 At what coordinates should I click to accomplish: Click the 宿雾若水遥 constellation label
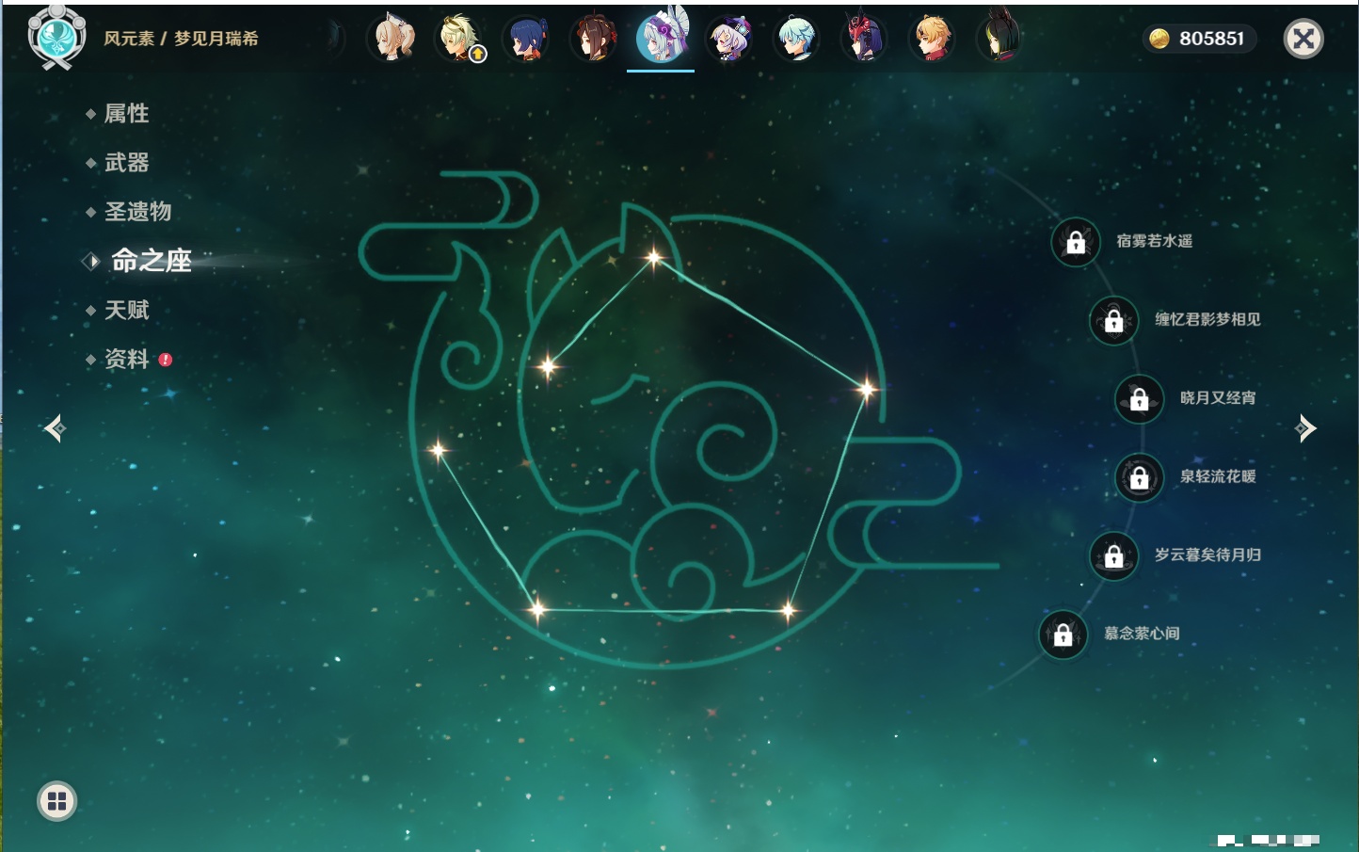1155,241
